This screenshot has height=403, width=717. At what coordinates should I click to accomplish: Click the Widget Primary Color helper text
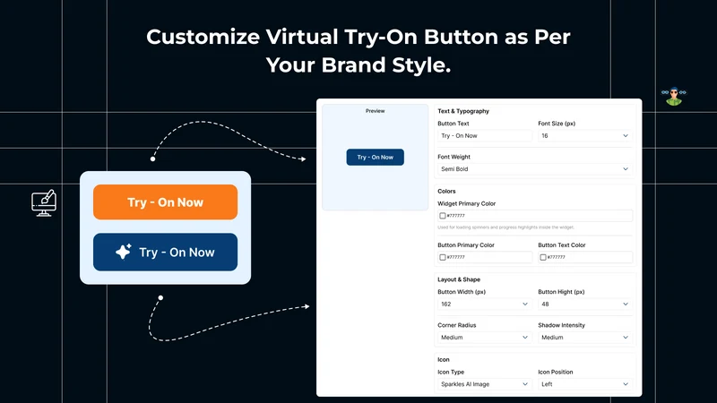click(505, 227)
